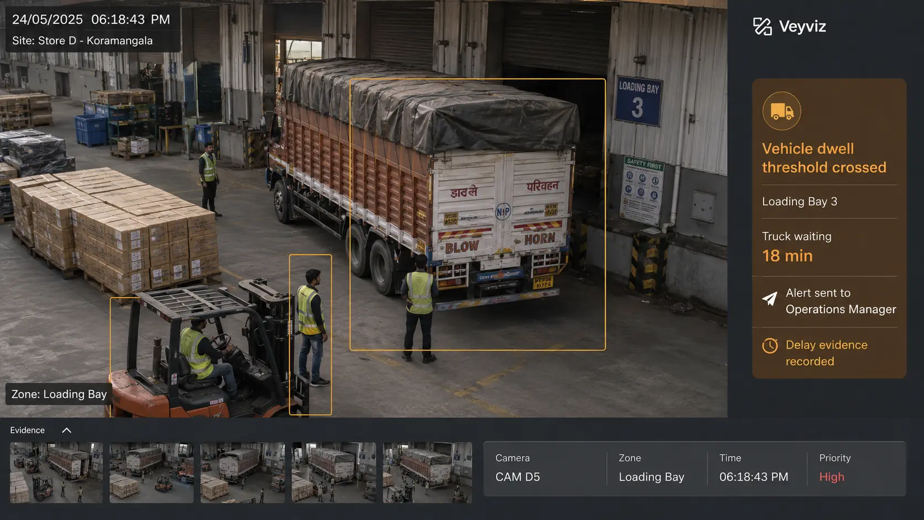The image size is (924, 520).
Task: Click the Delay evidence recorded link
Action: [x=826, y=353]
